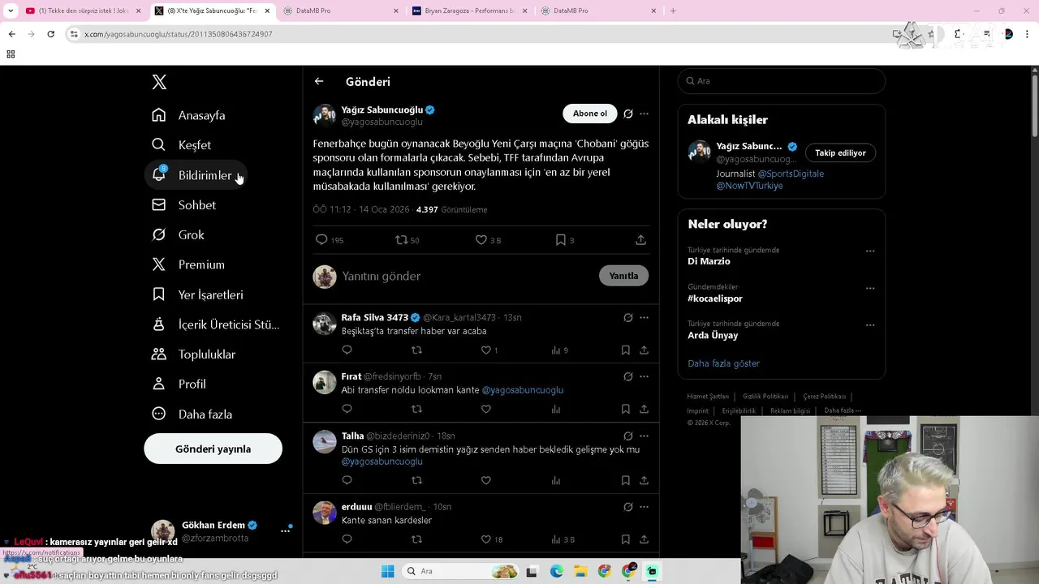This screenshot has height=584, width=1039.
Task: Click reply icon with 195 count
Action: coord(329,240)
